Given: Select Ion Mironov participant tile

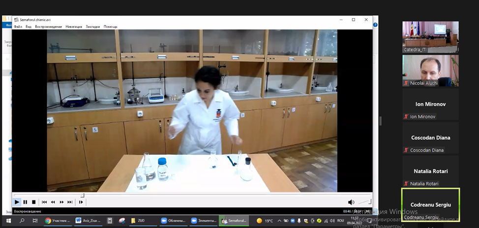Looking at the screenshot, I should click(x=430, y=104).
